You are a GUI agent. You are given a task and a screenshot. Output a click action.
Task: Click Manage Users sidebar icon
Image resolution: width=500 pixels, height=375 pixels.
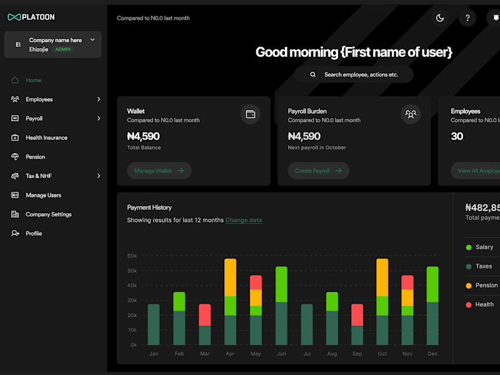(15, 195)
